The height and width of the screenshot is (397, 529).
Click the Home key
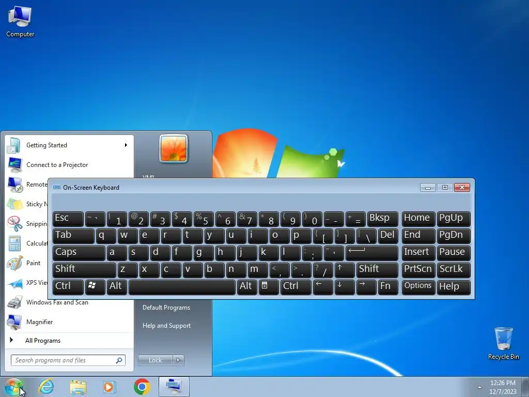click(x=418, y=219)
